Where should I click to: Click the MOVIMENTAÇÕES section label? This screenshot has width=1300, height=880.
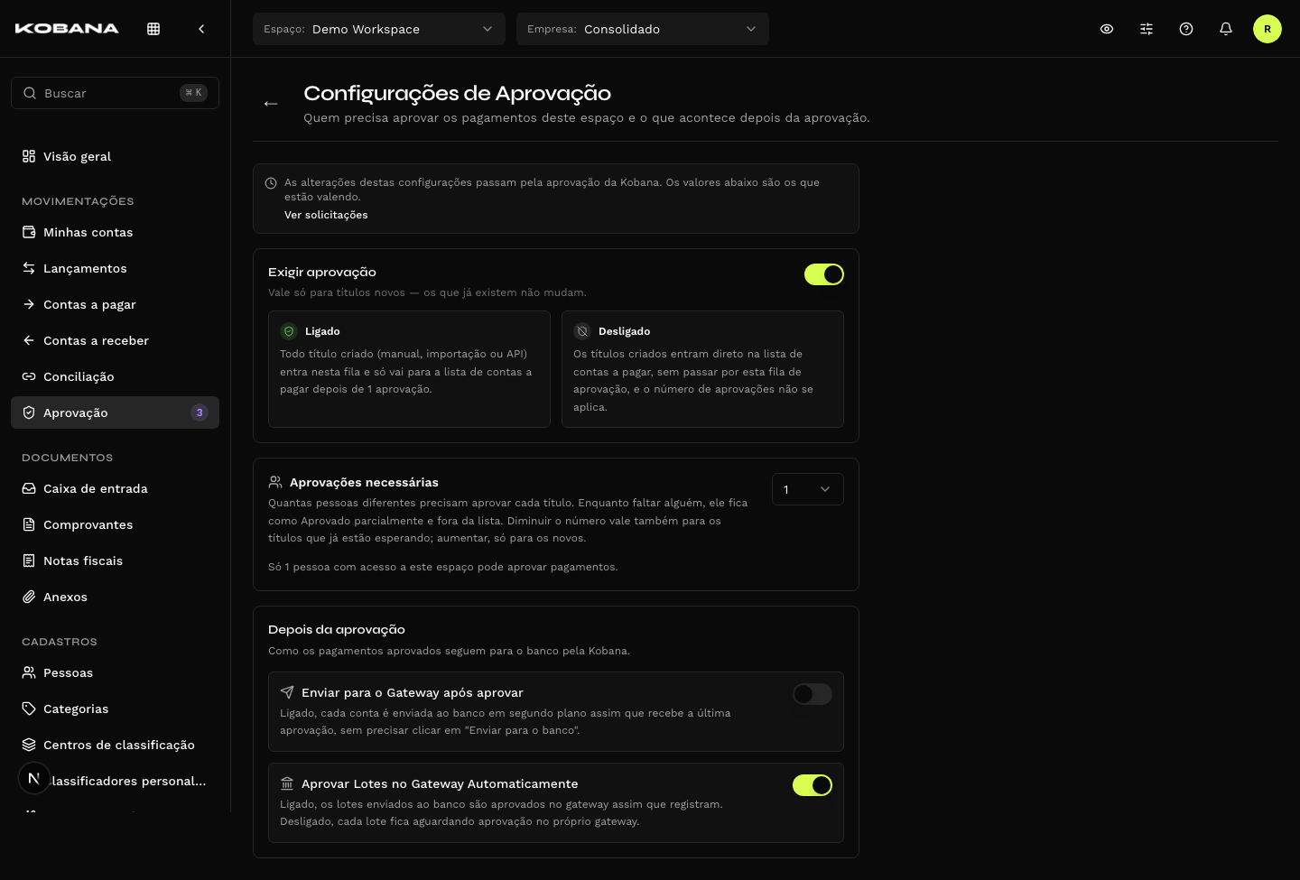click(x=78, y=201)
